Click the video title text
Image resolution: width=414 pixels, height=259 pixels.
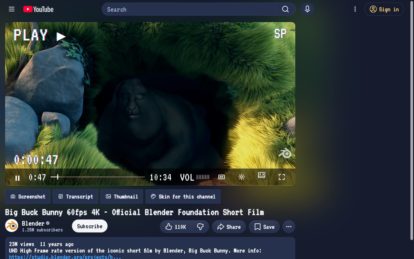(x=135, y=212)
